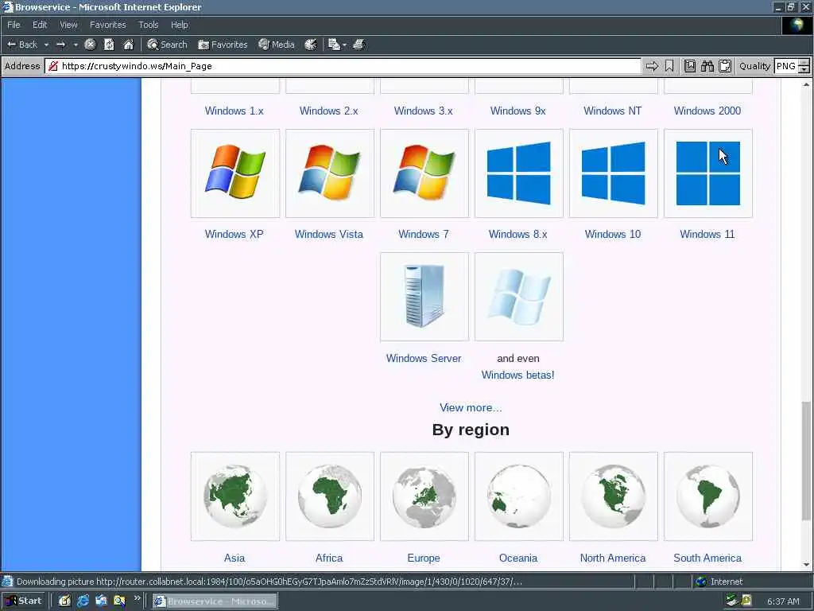Follow the Windows XP text link
This screenshot has height=611, width=814.
tap(235, 235)
